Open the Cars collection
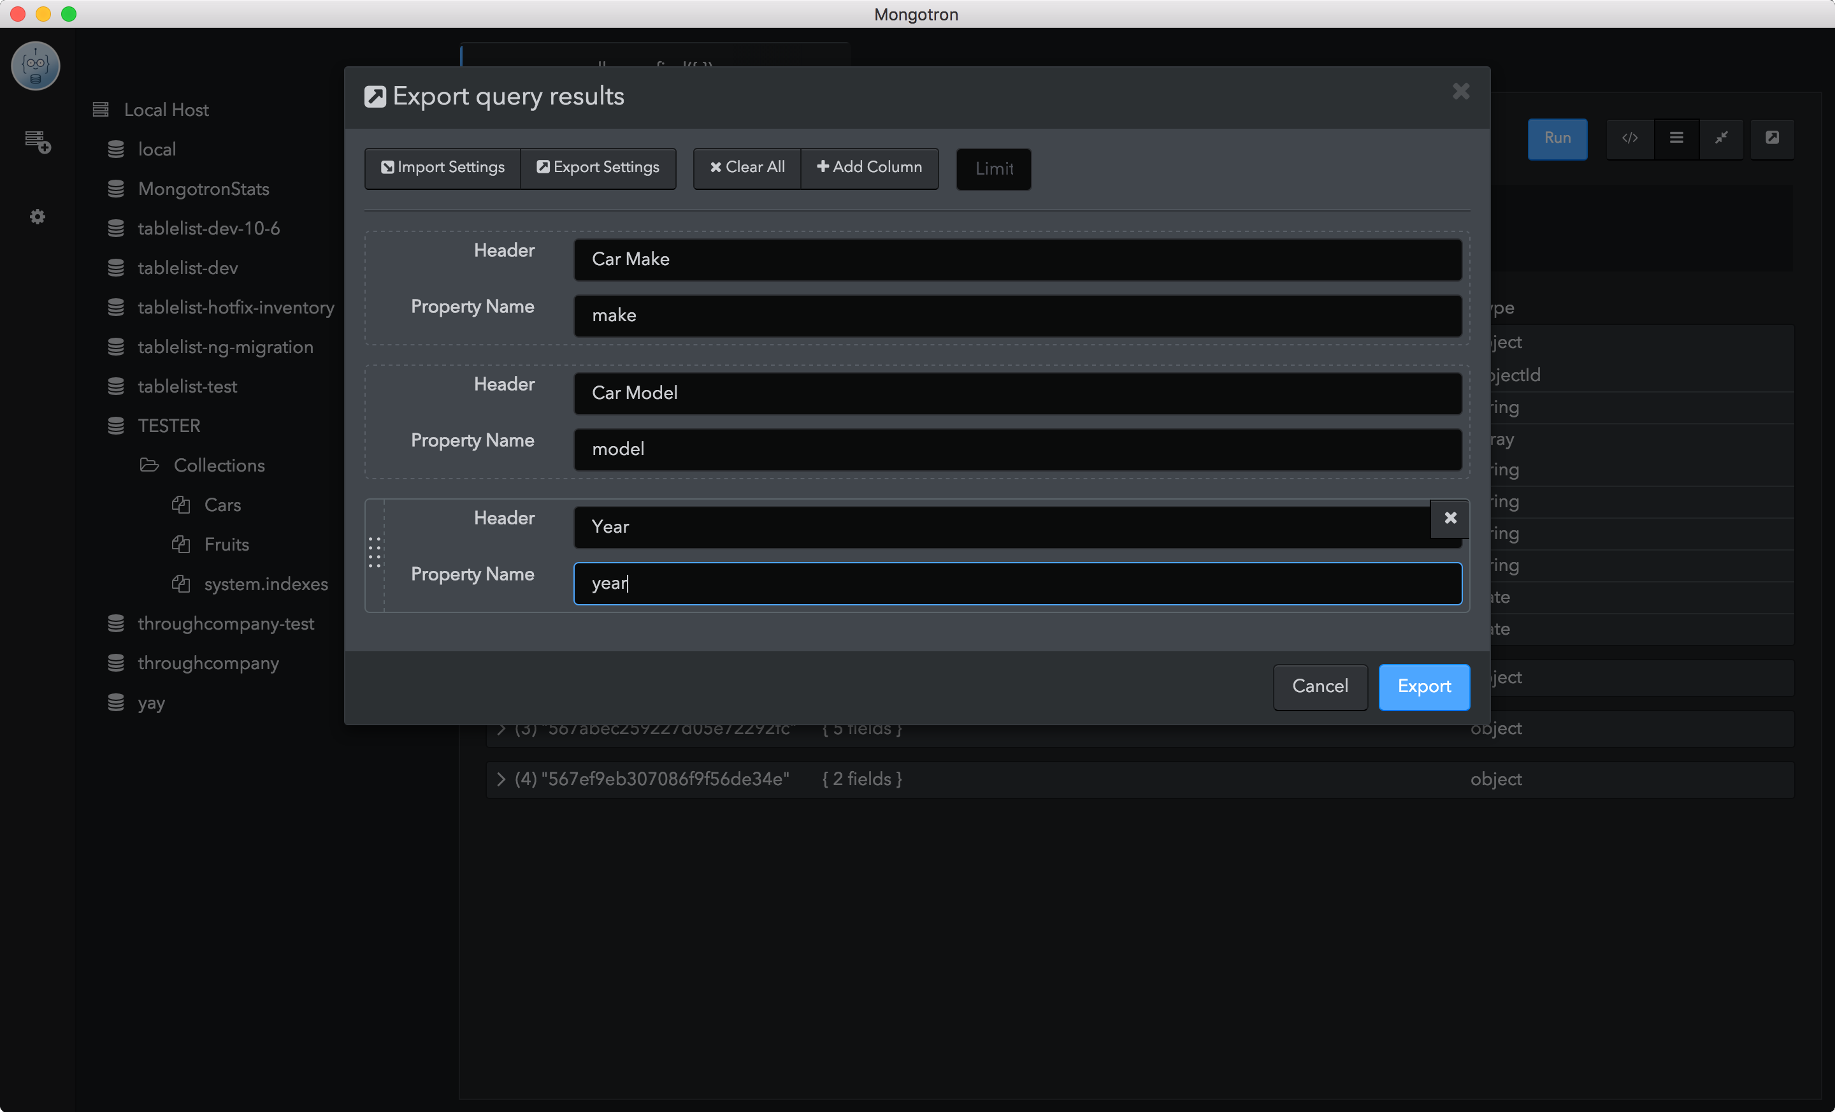Image resolution: width=1835 pixels, height=1112 pixels. pyautogui.click(x=222, y=505)
